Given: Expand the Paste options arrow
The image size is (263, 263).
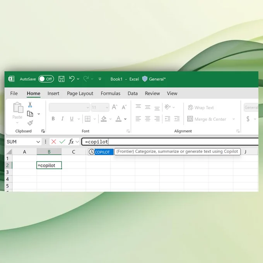Looking at the screenshot, I should 17,123.
